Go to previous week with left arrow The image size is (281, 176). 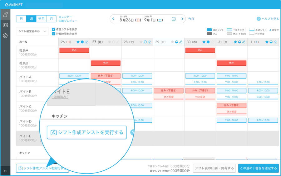click(113, 19)
